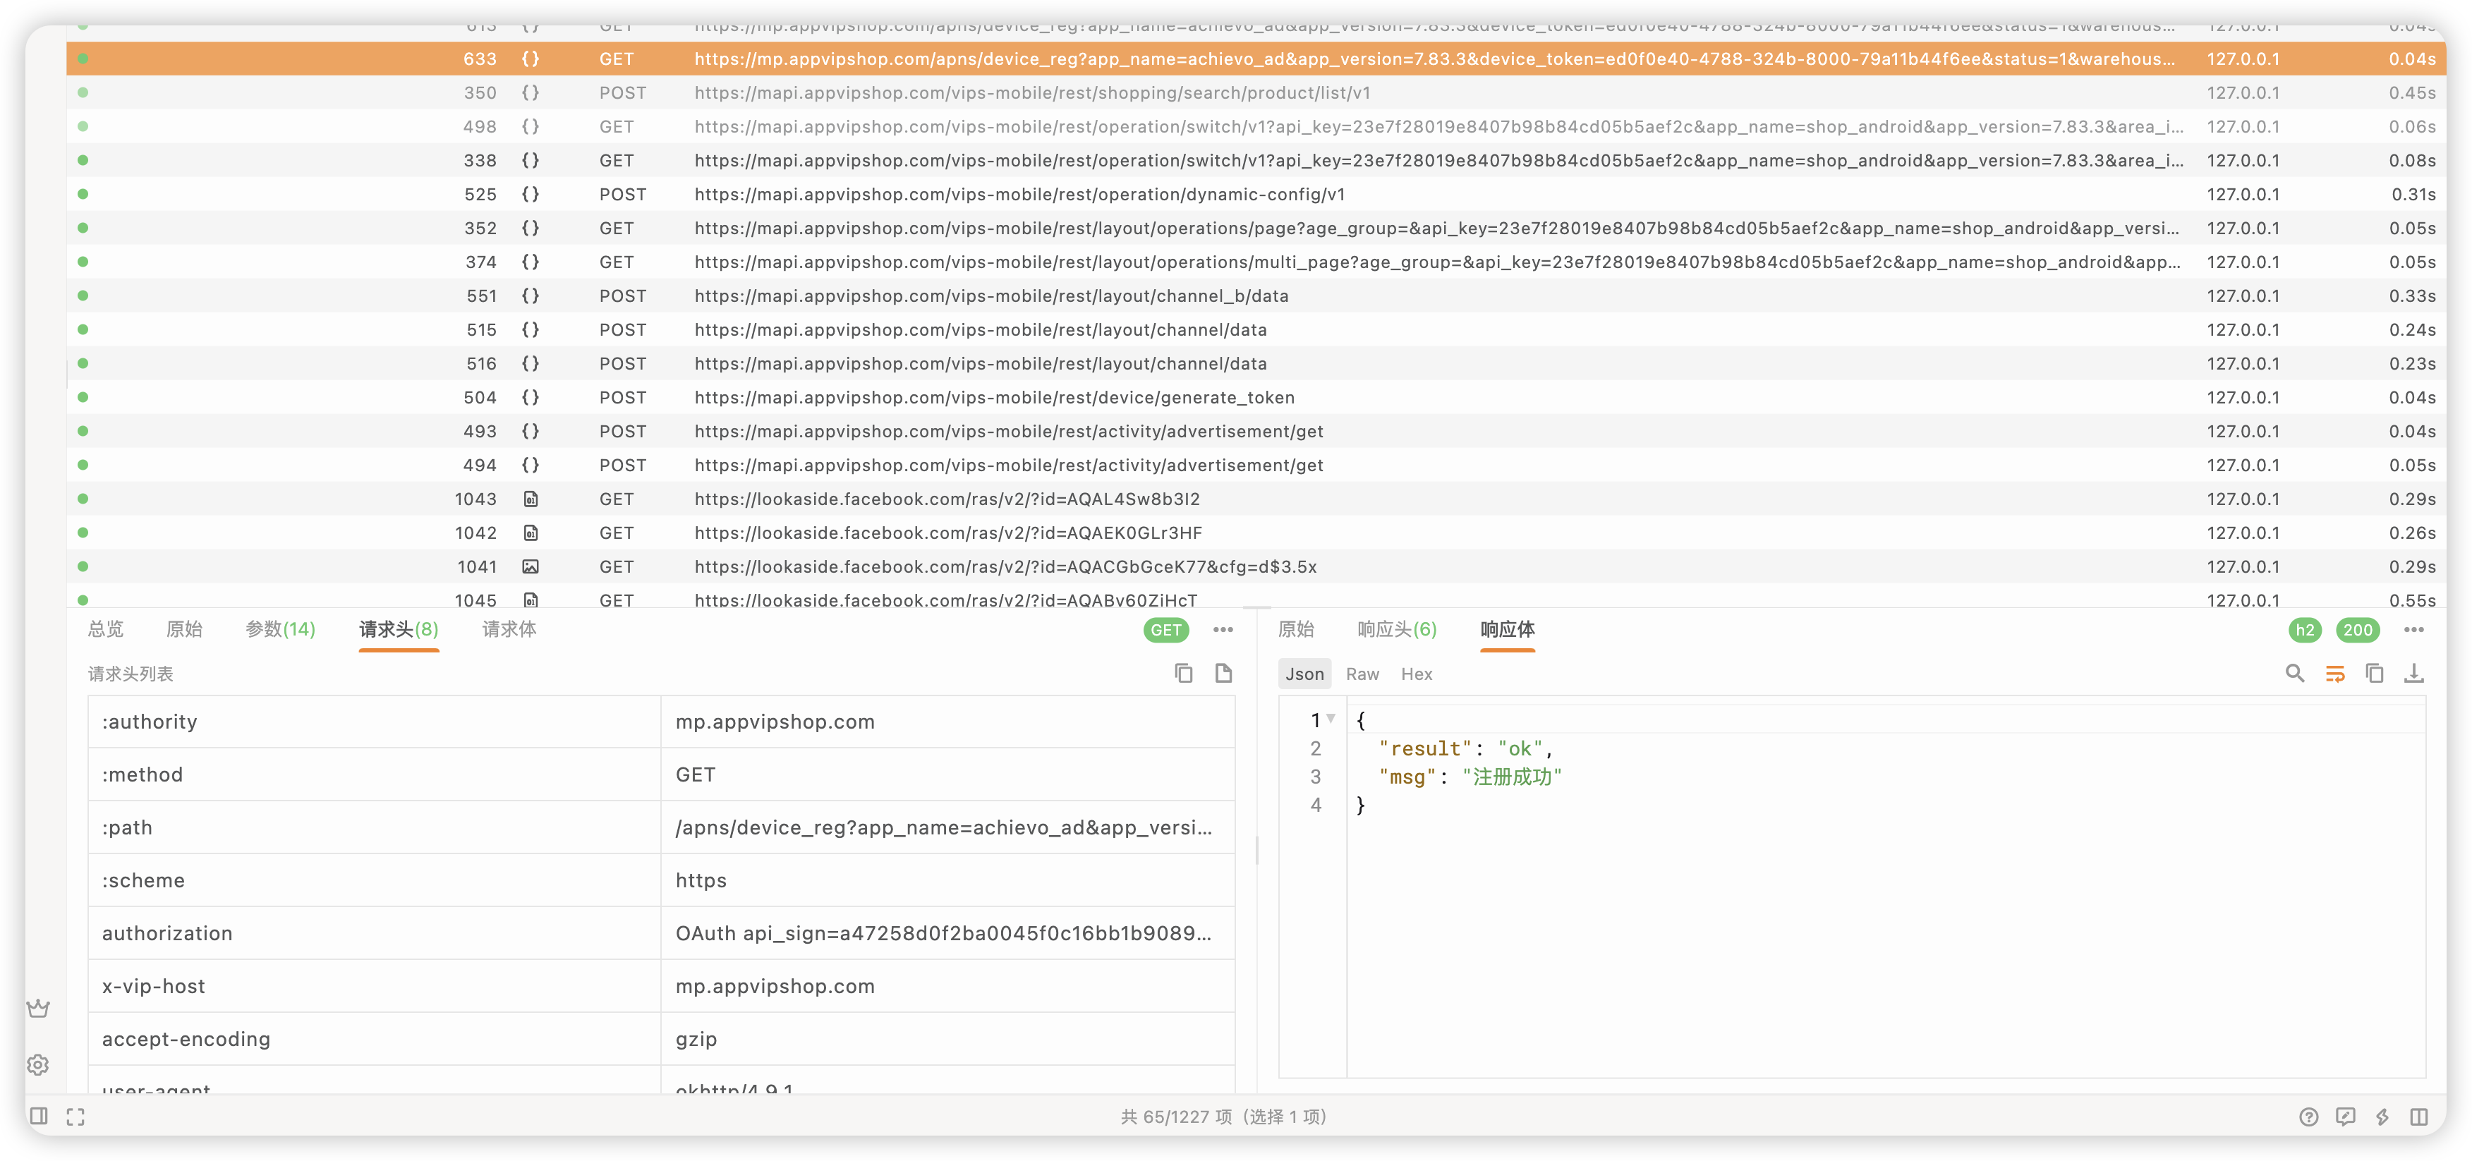Screen dimensions: 2472x1161
Task: Select the highlighted device_reg request row 633
Action: click(x=1255, y=59)
